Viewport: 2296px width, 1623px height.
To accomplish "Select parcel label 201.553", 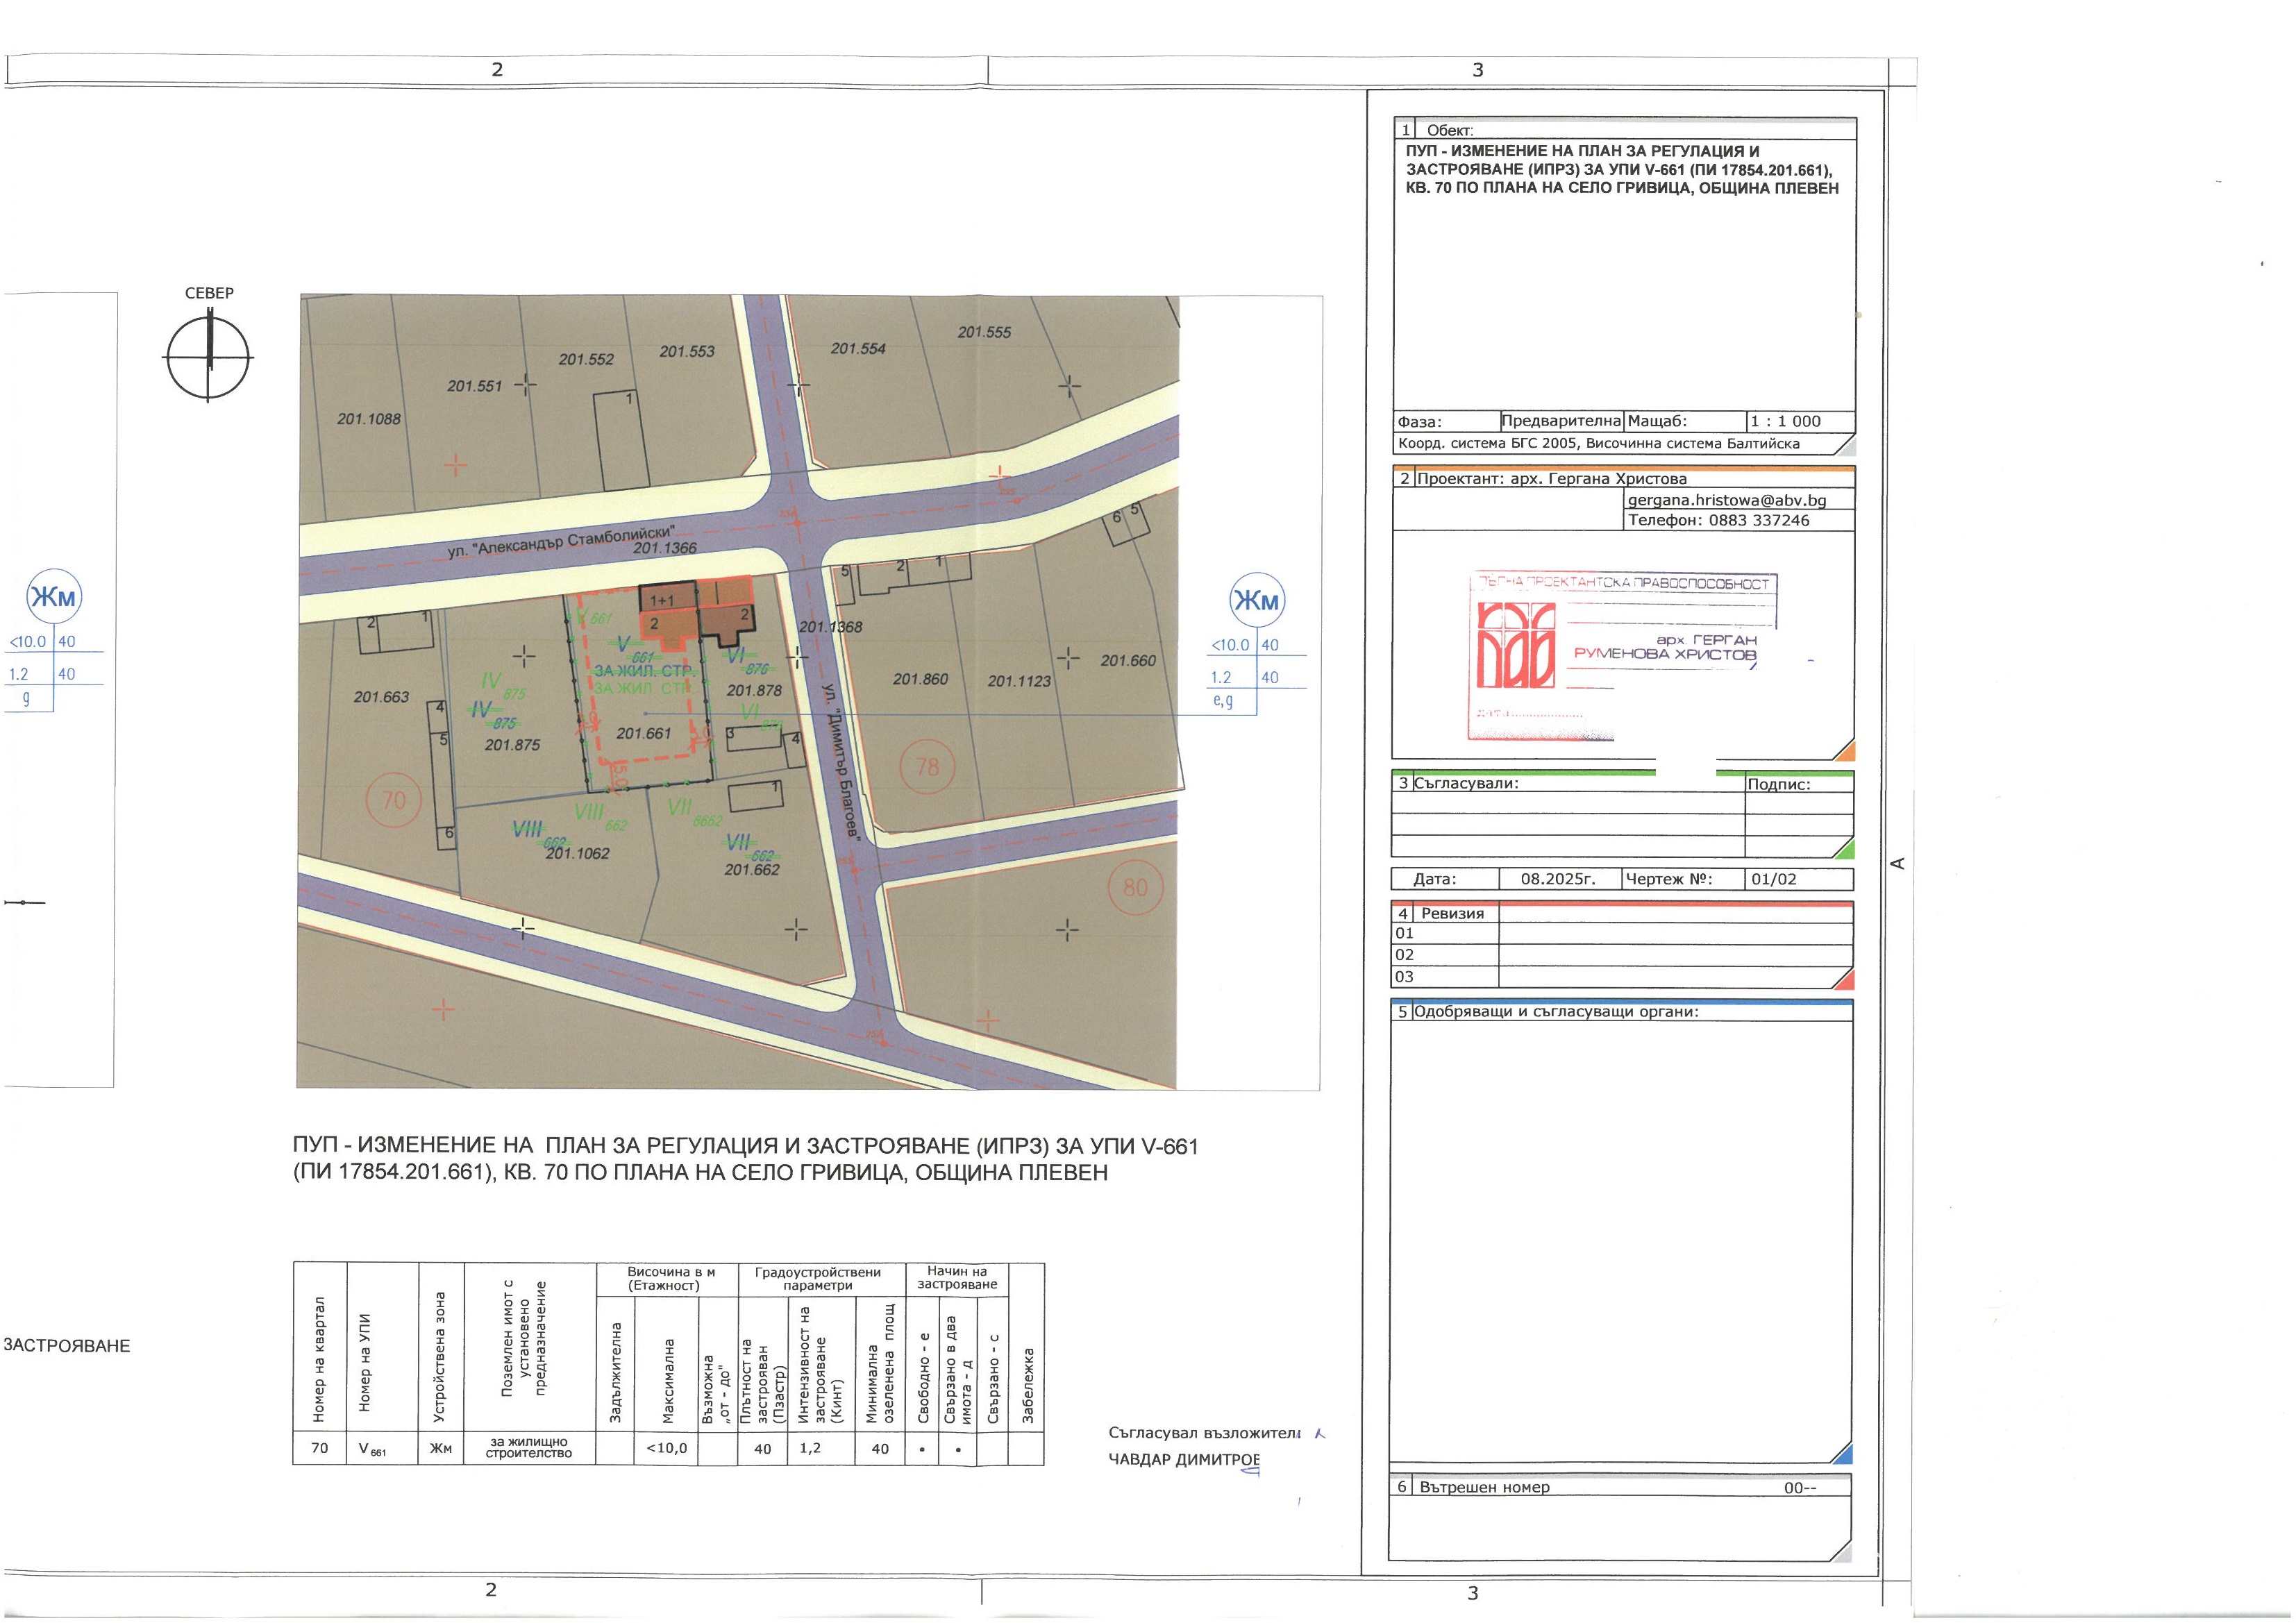I will pos(687,351).
